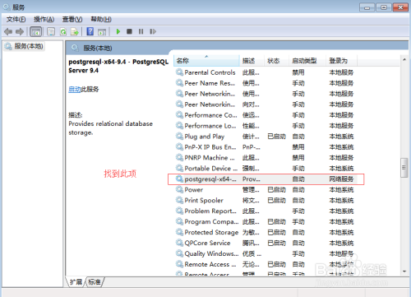
Task: Sort by the 描述 column header
Action: coord(252,61)
